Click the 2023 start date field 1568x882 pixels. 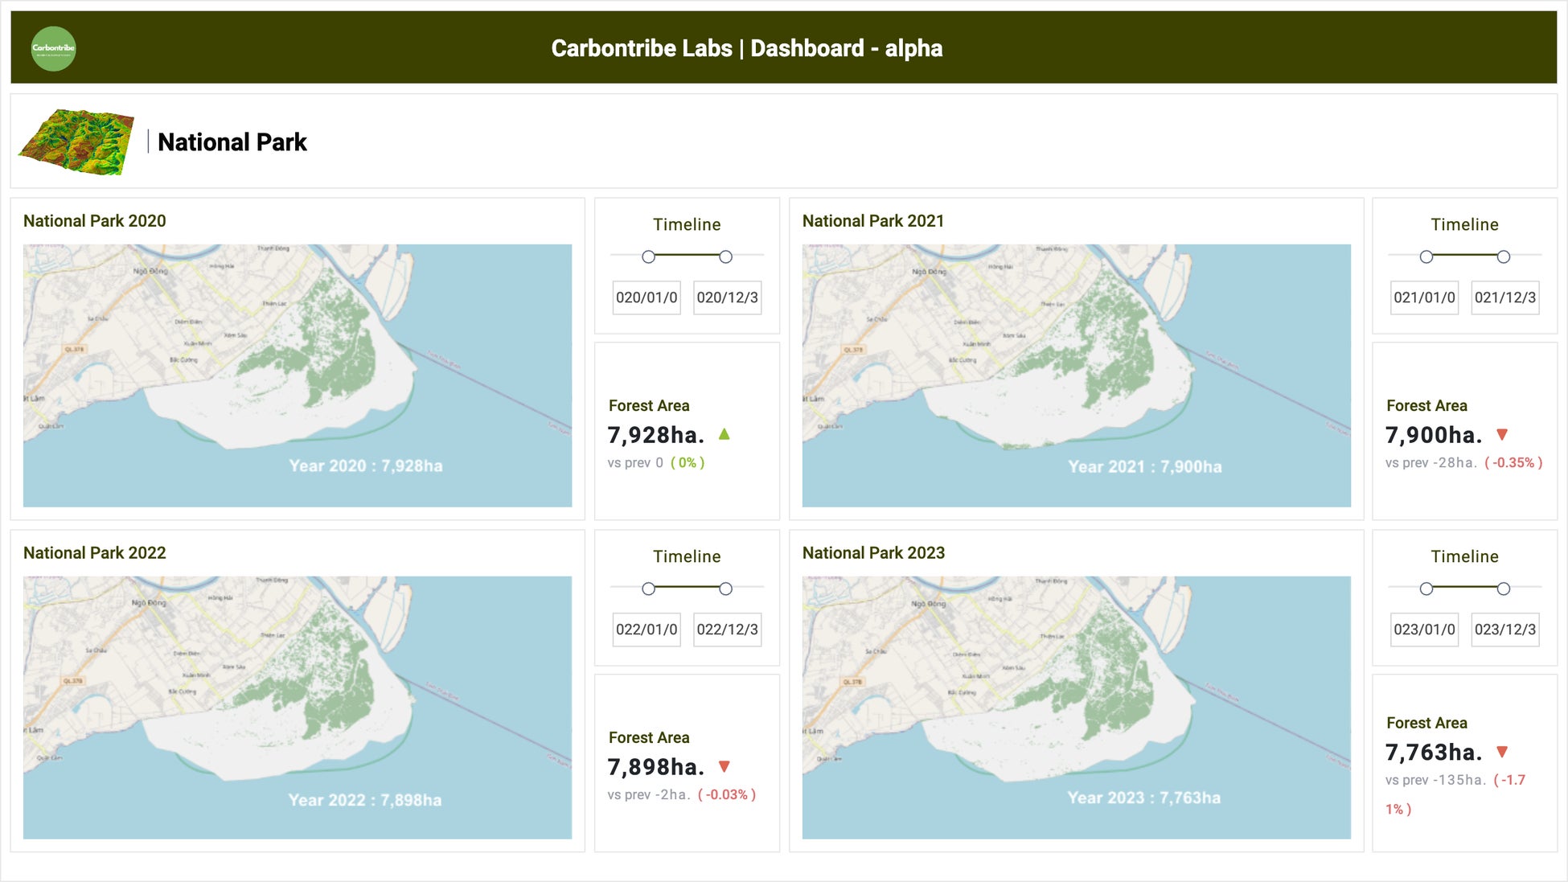click(1424, 630)
